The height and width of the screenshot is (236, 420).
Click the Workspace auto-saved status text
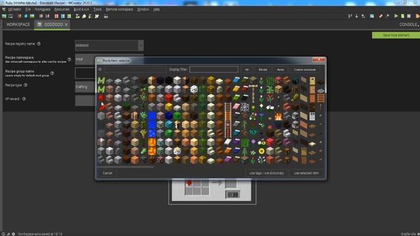point(40,234)
